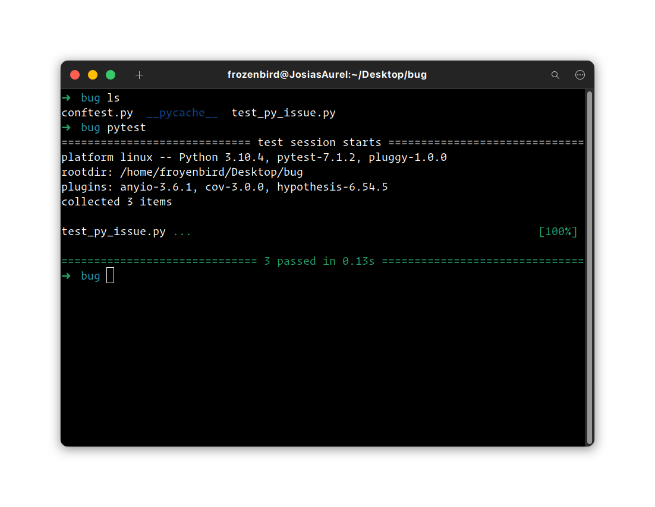Image resolution: width=655 pixels, height=507 pixels.
Task: Click the 'collected 3 items' line
Action: (116, 202)
